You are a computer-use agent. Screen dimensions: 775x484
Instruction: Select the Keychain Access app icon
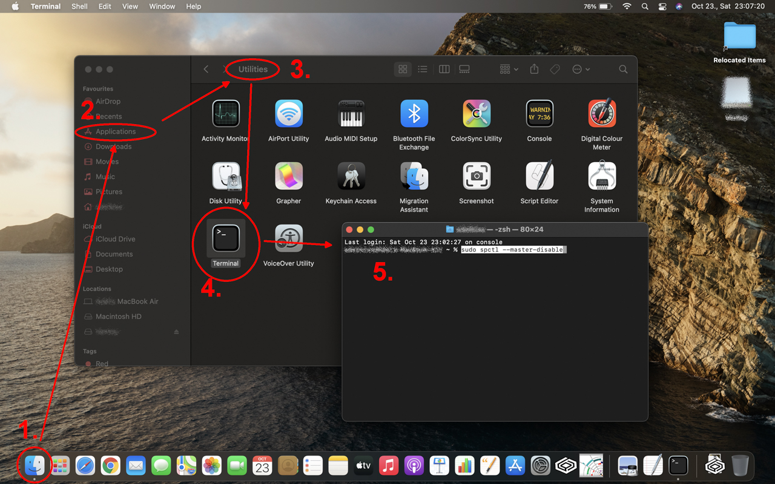click(351, 176)
